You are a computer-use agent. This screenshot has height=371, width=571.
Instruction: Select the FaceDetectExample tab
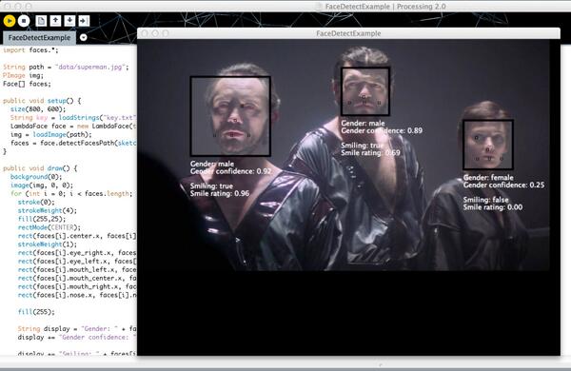(x=39, y=37)
